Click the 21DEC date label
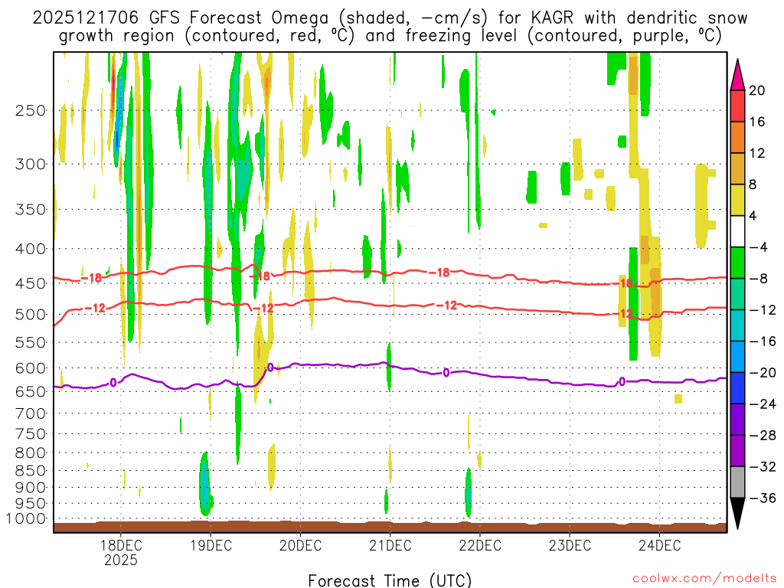 [390, 545]
